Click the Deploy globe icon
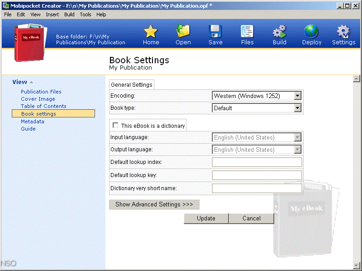The image size is (362, 271). (x=311, y=31)
